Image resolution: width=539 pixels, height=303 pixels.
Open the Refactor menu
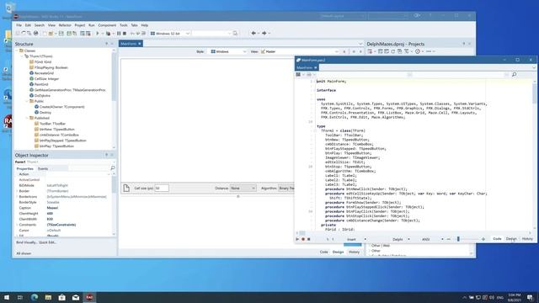(x=65, y=25)
